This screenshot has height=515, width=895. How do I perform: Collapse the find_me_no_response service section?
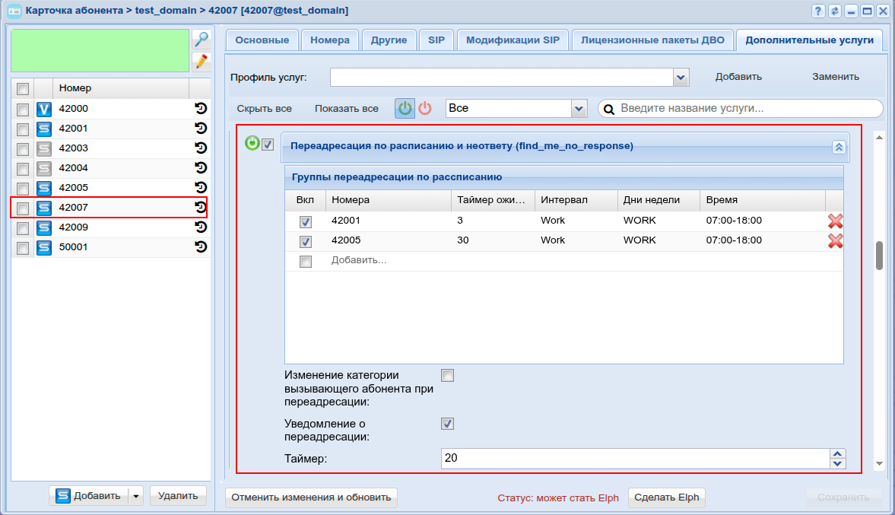[839, 148]
